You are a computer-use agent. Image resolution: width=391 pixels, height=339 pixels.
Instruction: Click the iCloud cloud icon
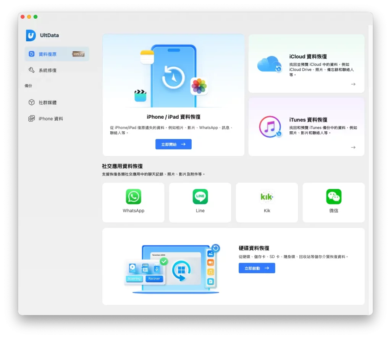point(269,64)
